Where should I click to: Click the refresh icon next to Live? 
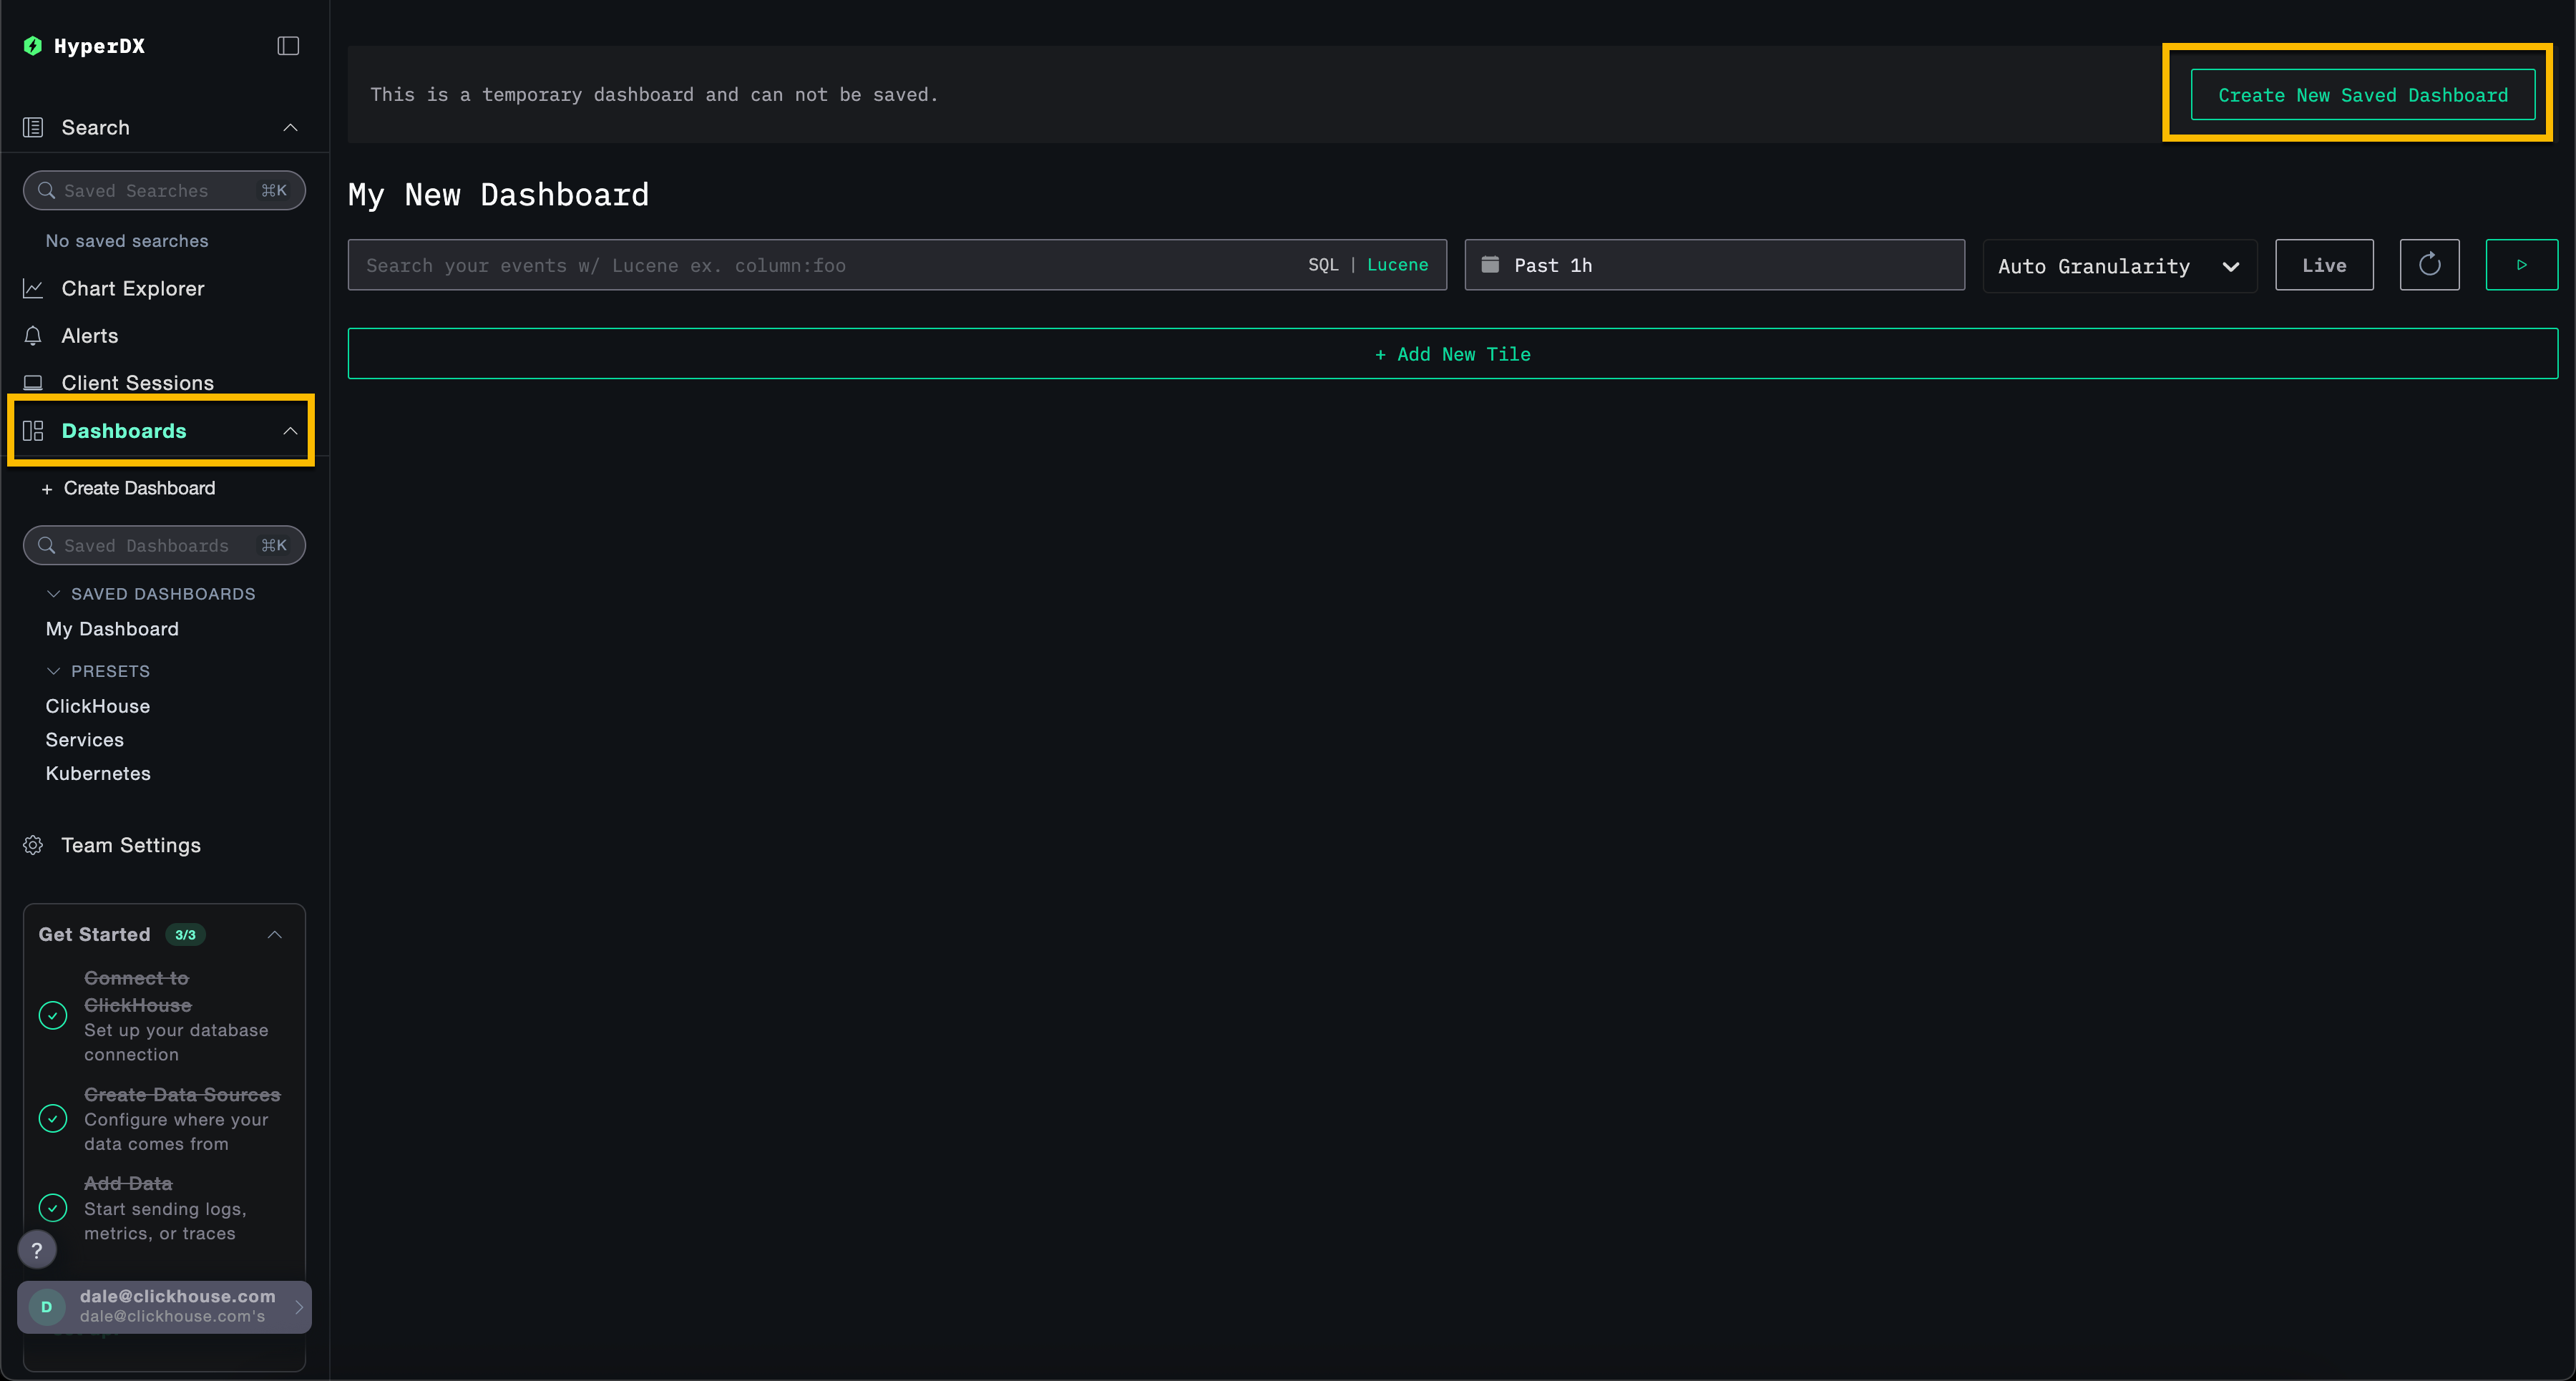tap(2430, 265)
